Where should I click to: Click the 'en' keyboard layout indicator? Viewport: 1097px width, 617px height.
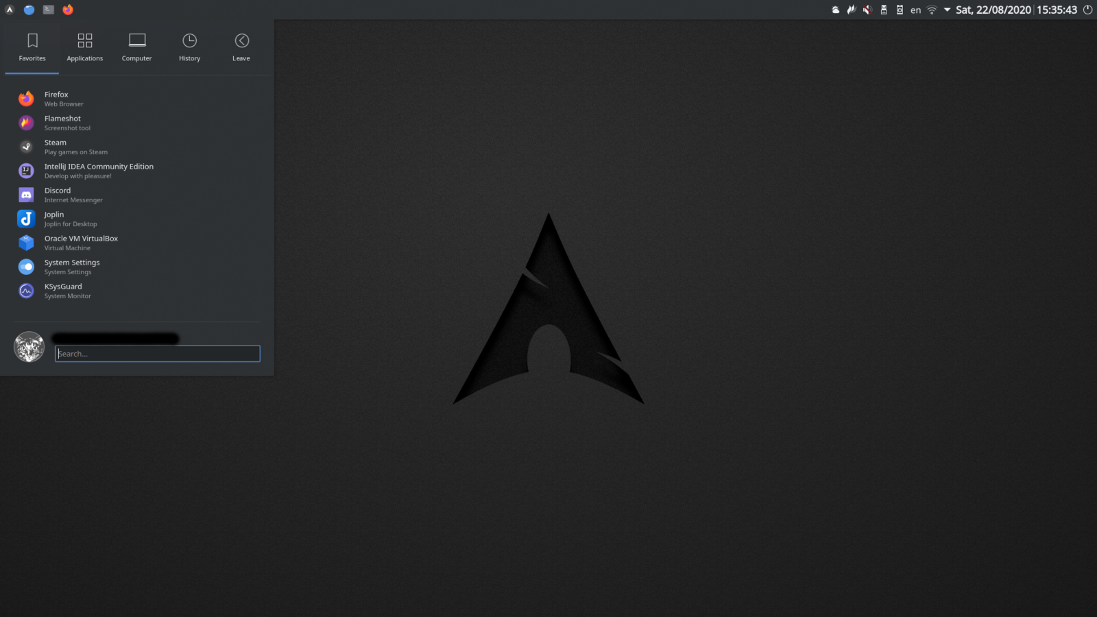(915, 10)
